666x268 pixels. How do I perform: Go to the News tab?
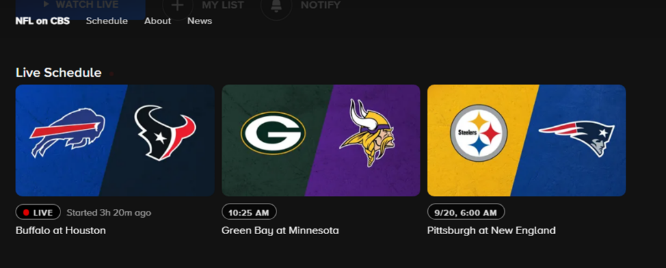(200, 21)
